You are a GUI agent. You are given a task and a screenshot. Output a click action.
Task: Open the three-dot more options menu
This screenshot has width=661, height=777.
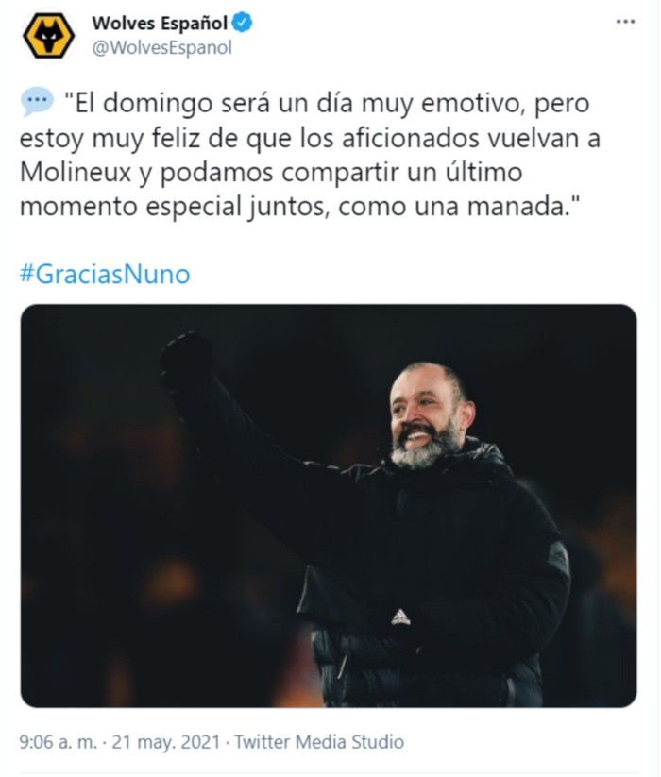(625, 22)
